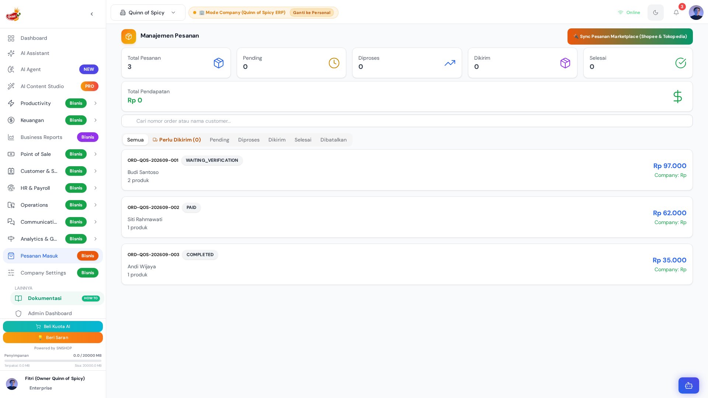Select the Perlu Dikirim (0) tab

177,140
